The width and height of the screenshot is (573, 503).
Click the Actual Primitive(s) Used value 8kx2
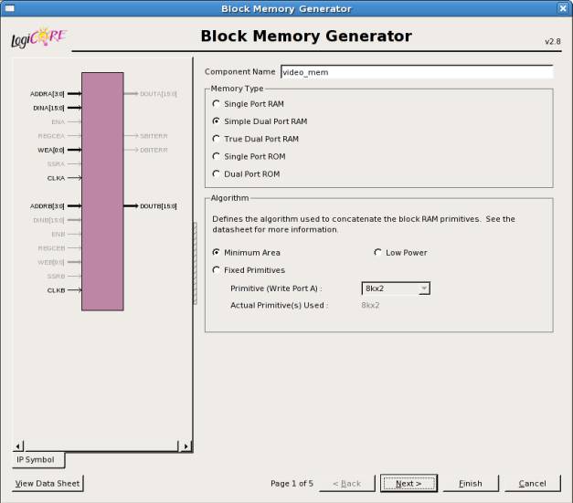(370, 305)
